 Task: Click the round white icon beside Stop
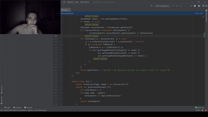point(195,6)
